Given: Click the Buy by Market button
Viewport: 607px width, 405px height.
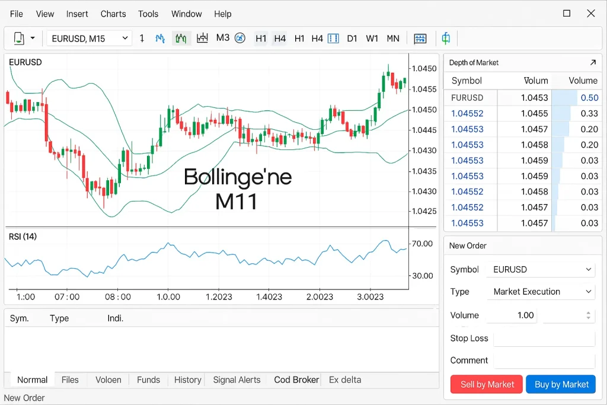Looking at the screenshot, I should [x=561, y=384].
